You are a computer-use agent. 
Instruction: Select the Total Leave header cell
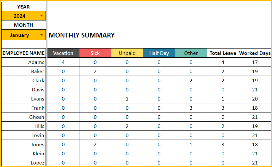click(x=223, y=53)
